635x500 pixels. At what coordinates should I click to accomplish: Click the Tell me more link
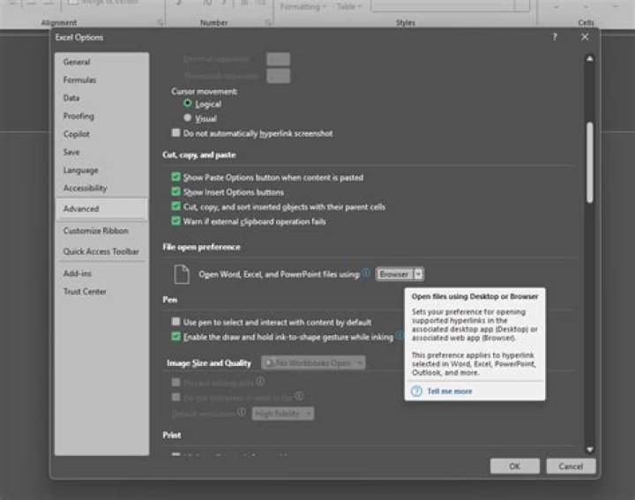tap(450, 391)
